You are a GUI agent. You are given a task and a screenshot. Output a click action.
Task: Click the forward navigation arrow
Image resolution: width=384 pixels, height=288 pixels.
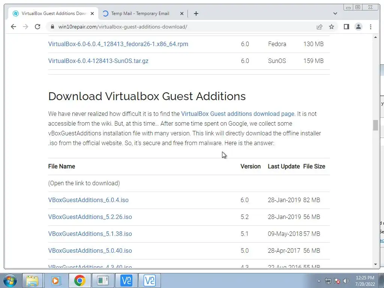(x=25, y=27)
